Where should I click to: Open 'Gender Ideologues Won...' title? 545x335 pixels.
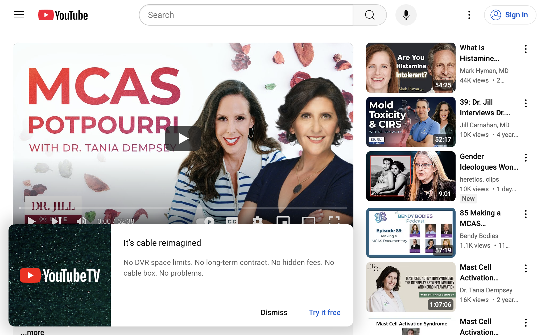(x=489, y=162)
